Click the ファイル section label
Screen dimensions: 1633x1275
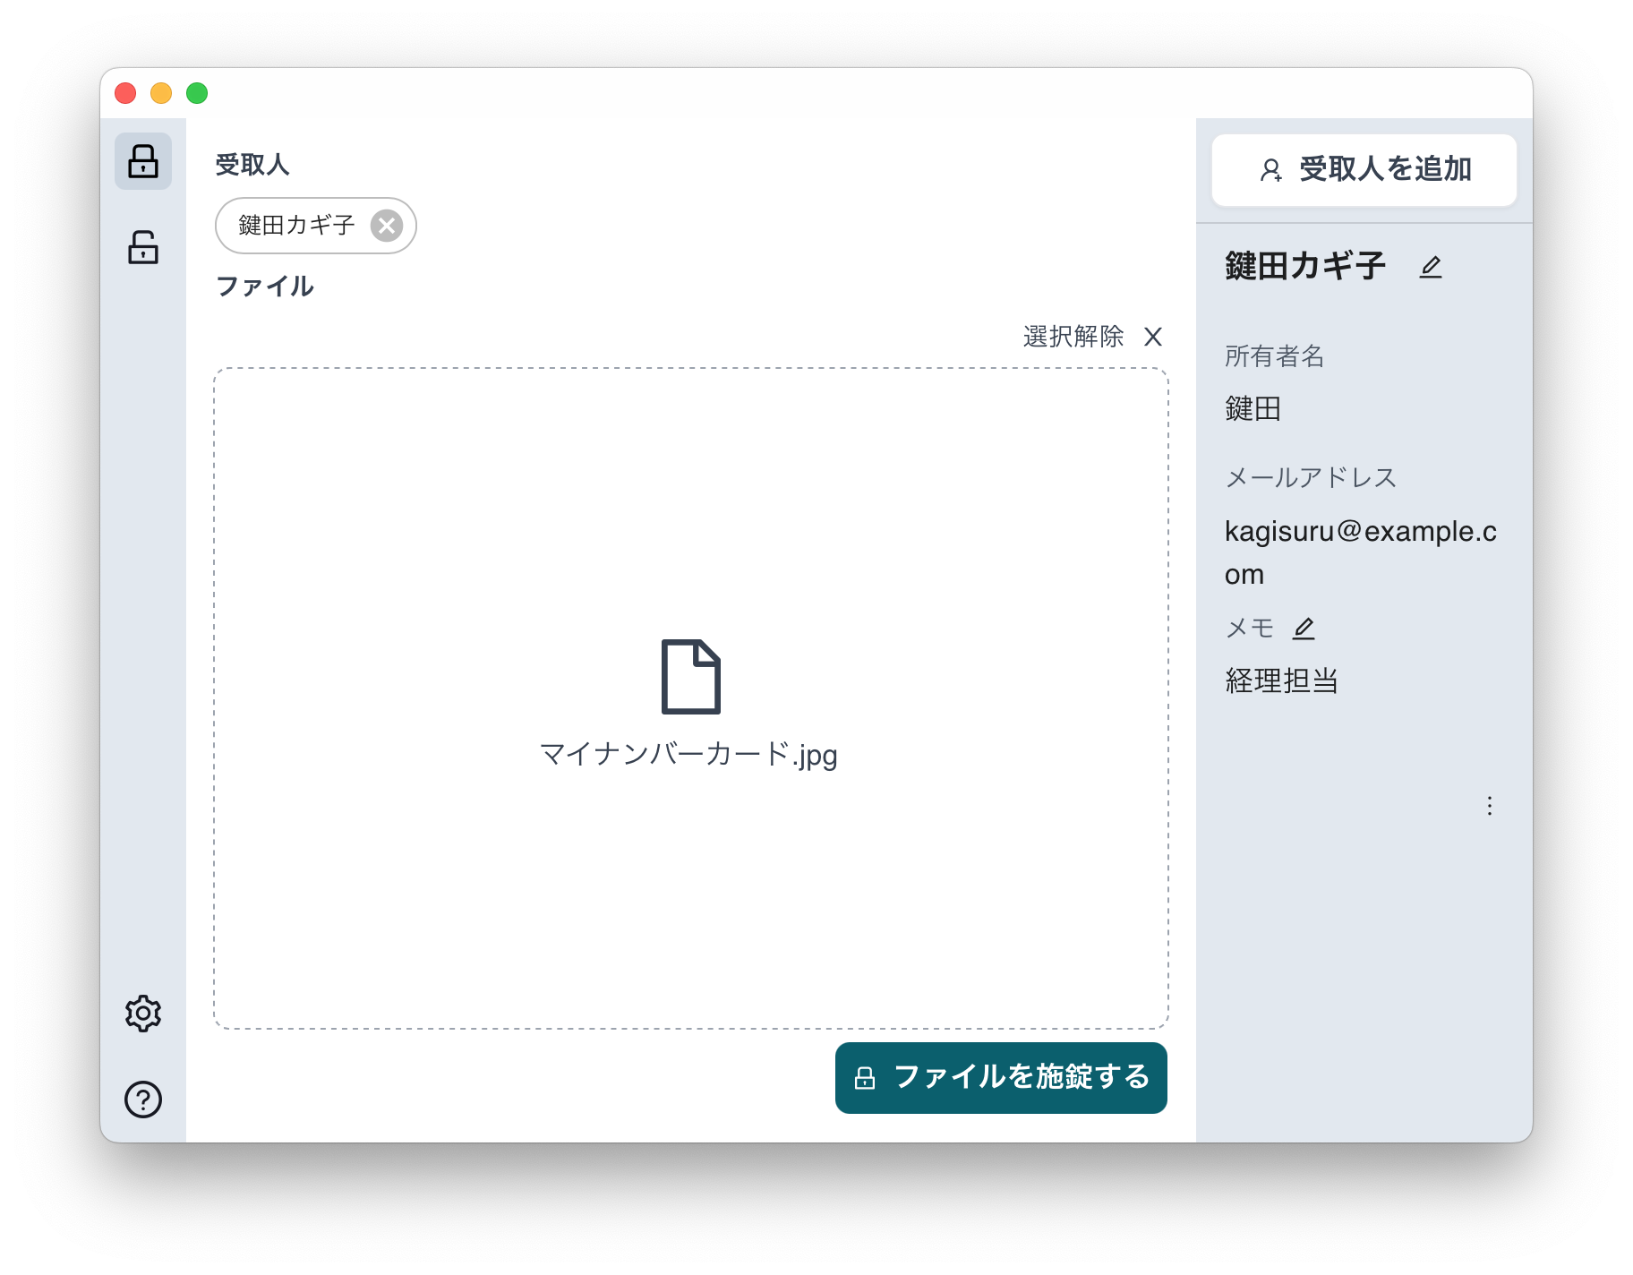tap(265, 287)
